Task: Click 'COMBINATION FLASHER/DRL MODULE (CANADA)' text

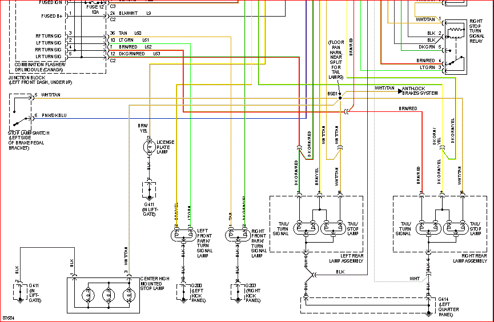Action: 40,67
